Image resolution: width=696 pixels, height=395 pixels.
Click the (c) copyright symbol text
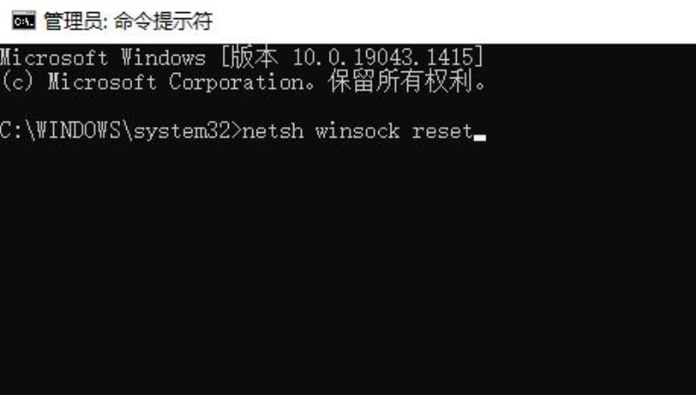[17, 83]
